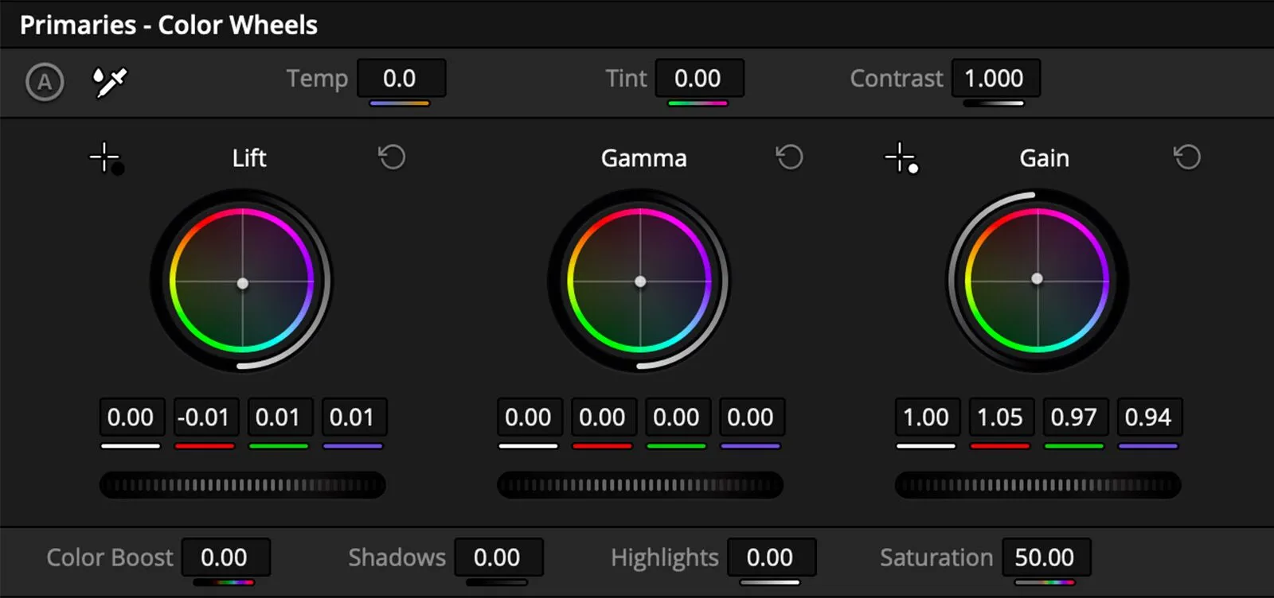Click the Gamma color wheel center point

click(640, 282)
